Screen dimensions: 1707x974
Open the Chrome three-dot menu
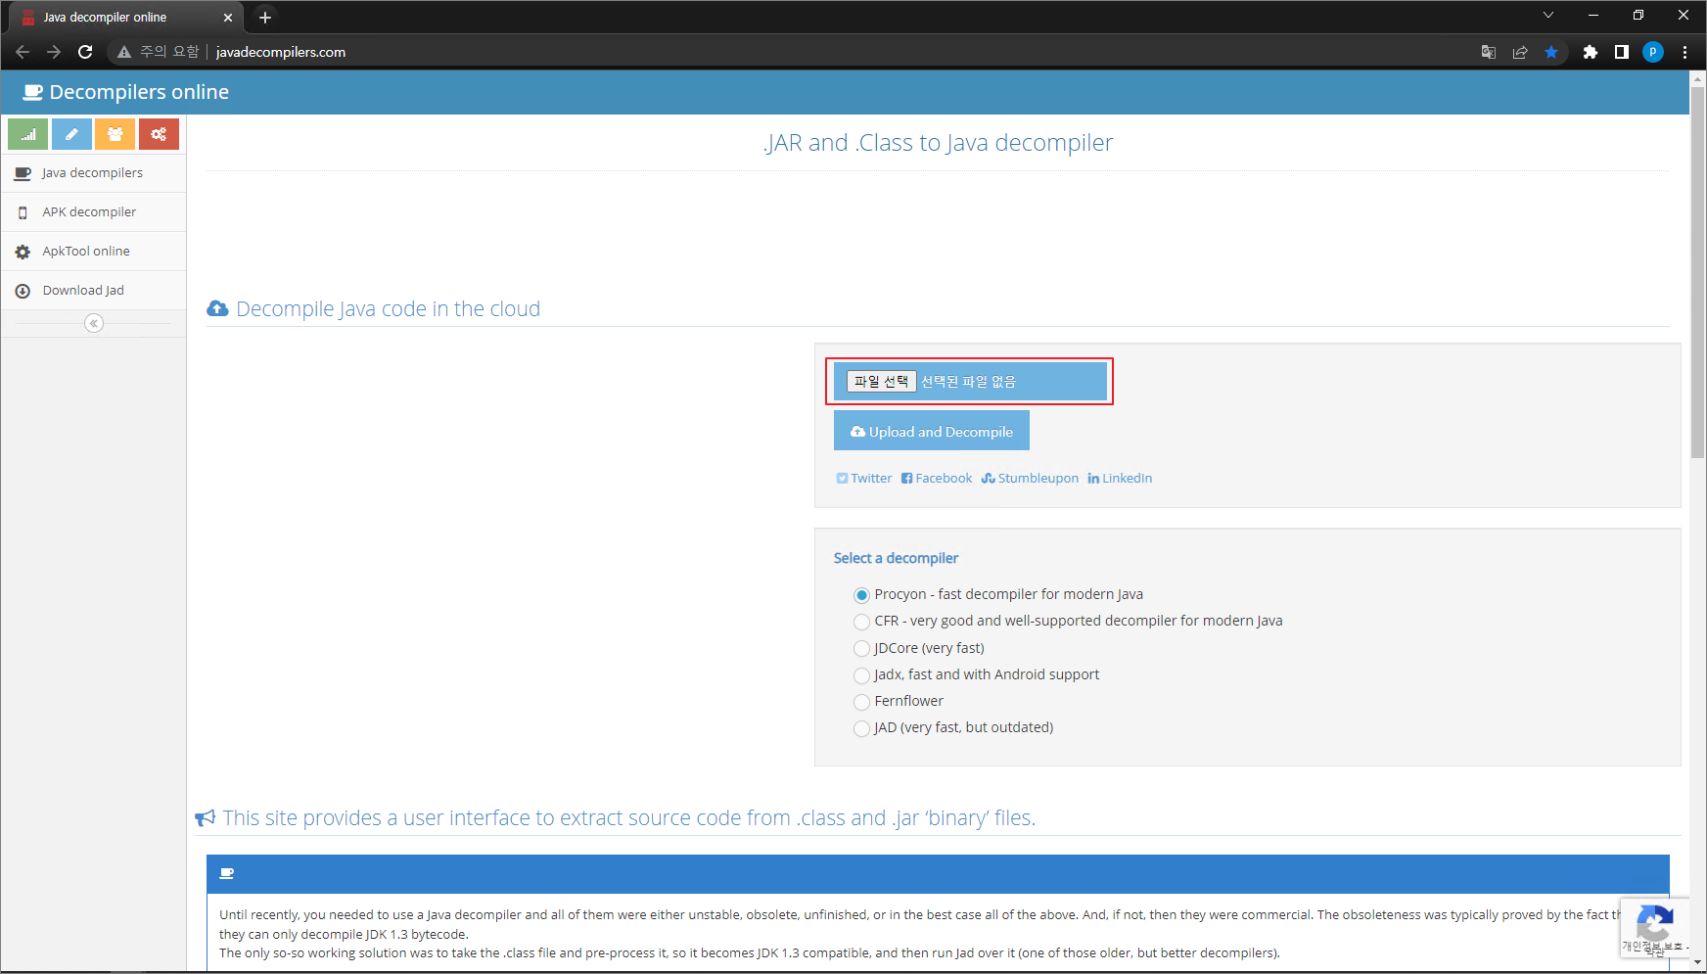coord(1684,52)
